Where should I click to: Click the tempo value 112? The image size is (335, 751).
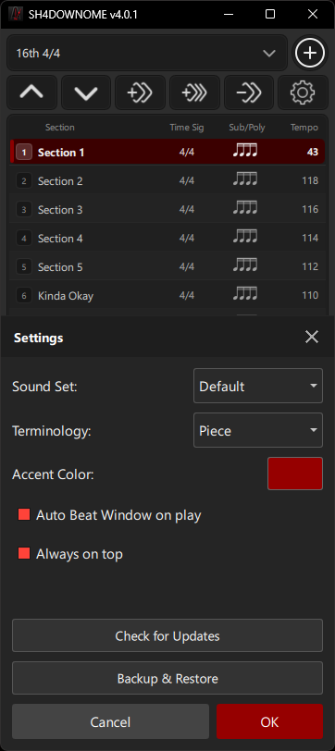tap(310, 266)
